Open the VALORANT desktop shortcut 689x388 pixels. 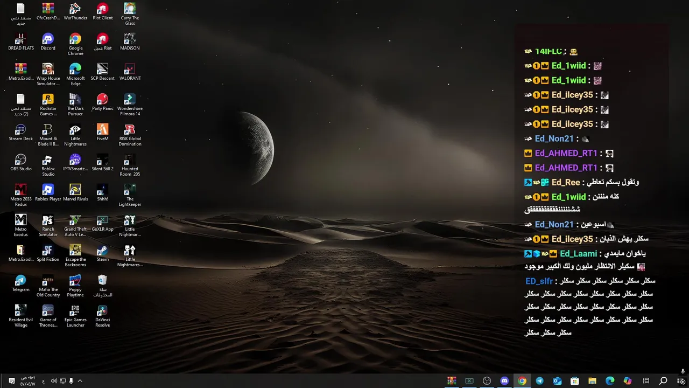click(130, 72)
